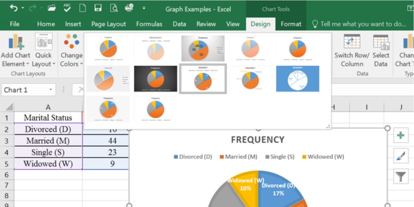Click the cell containing 23
This screenshot has height=207, width=414.
point(106,152)
